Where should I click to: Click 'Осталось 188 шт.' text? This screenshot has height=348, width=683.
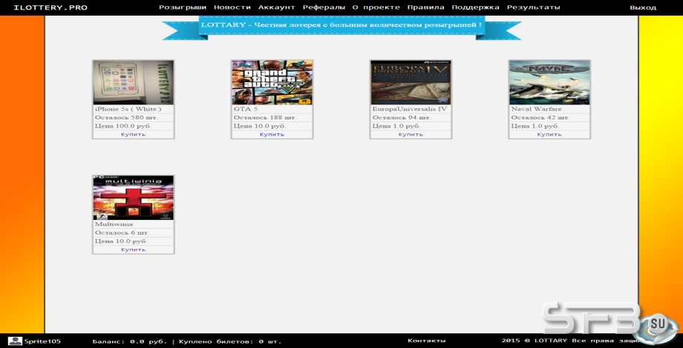pos(265,118)
